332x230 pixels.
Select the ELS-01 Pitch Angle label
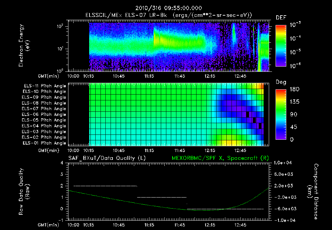(x=44, y=143)
